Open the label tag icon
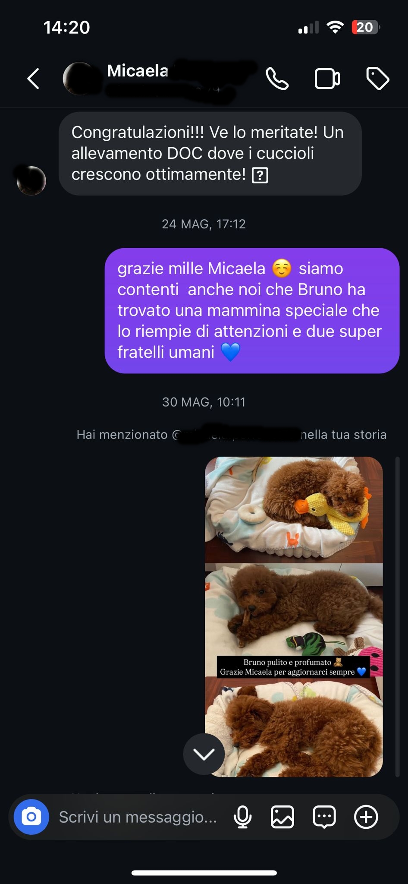408x884 pixels. tap(377, 79)
